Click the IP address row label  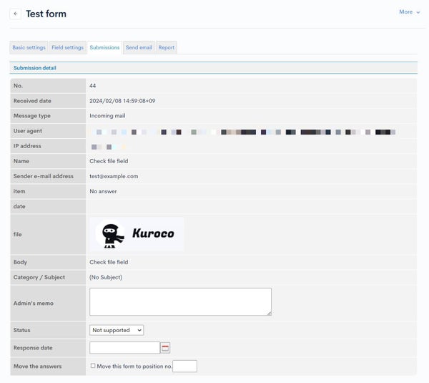[x=27, y=146]
